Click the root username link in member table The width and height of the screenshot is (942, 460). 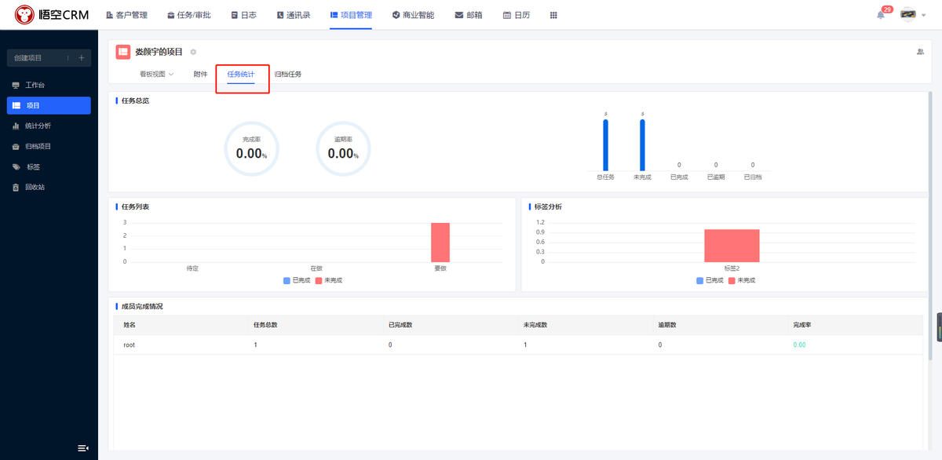129,345
